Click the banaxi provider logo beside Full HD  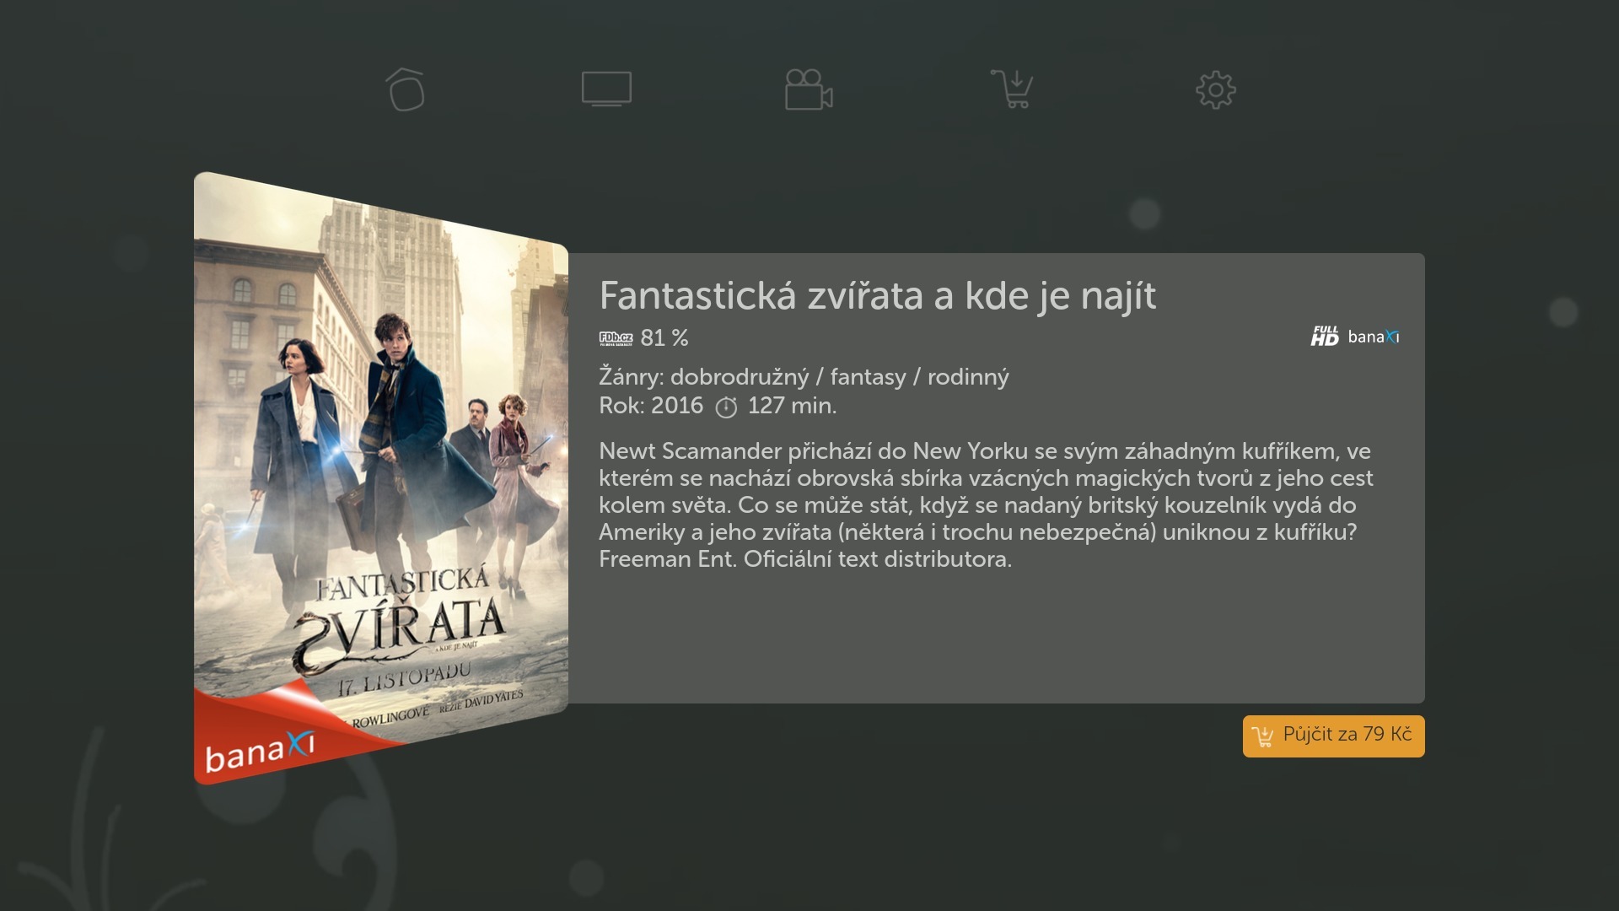pyautogui.click(x=1374, y=337)
